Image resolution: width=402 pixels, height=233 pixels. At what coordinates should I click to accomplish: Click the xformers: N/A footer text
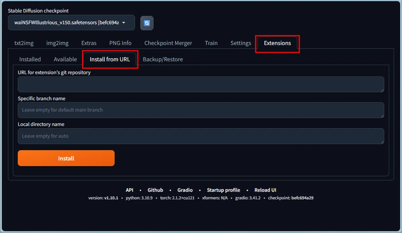coord(215,198)
